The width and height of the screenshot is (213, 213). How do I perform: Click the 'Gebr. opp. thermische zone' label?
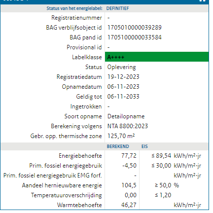[x=66, y=136]
